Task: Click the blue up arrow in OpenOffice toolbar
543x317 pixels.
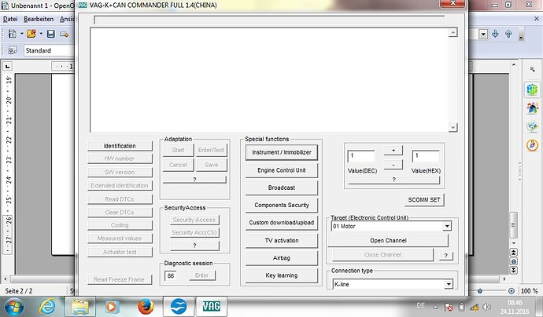Action: pyautogui.click(x=508, y=34)
